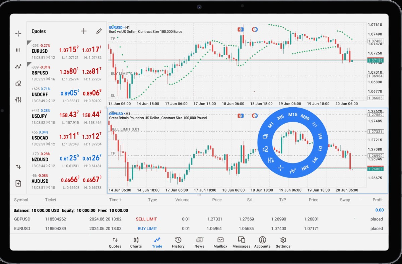Select the M5 timeframe in the radial menu
The image size is (402, 264).
(281, 117)
